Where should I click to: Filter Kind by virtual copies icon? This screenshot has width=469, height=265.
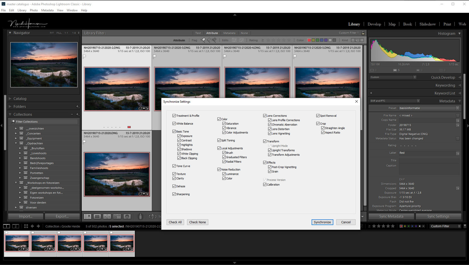357,40
